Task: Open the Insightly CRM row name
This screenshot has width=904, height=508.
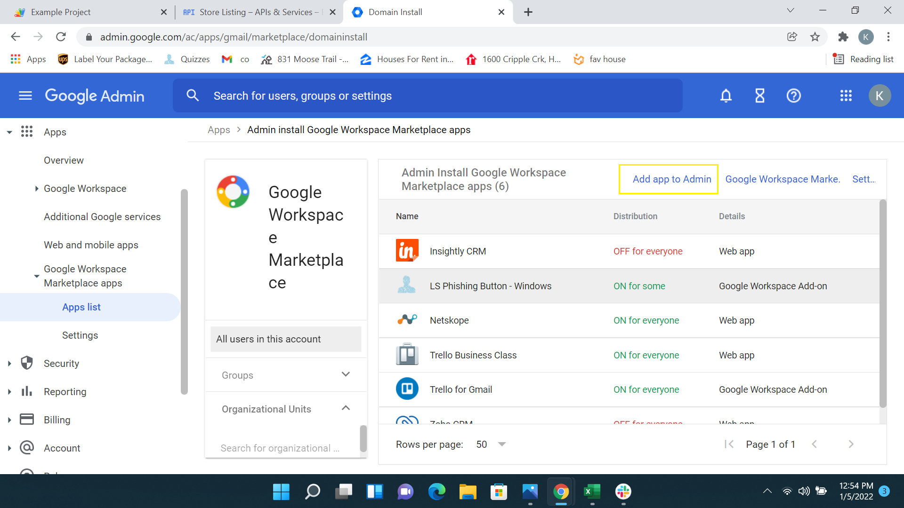Action: pyautogui.click(x=458, y=251)
